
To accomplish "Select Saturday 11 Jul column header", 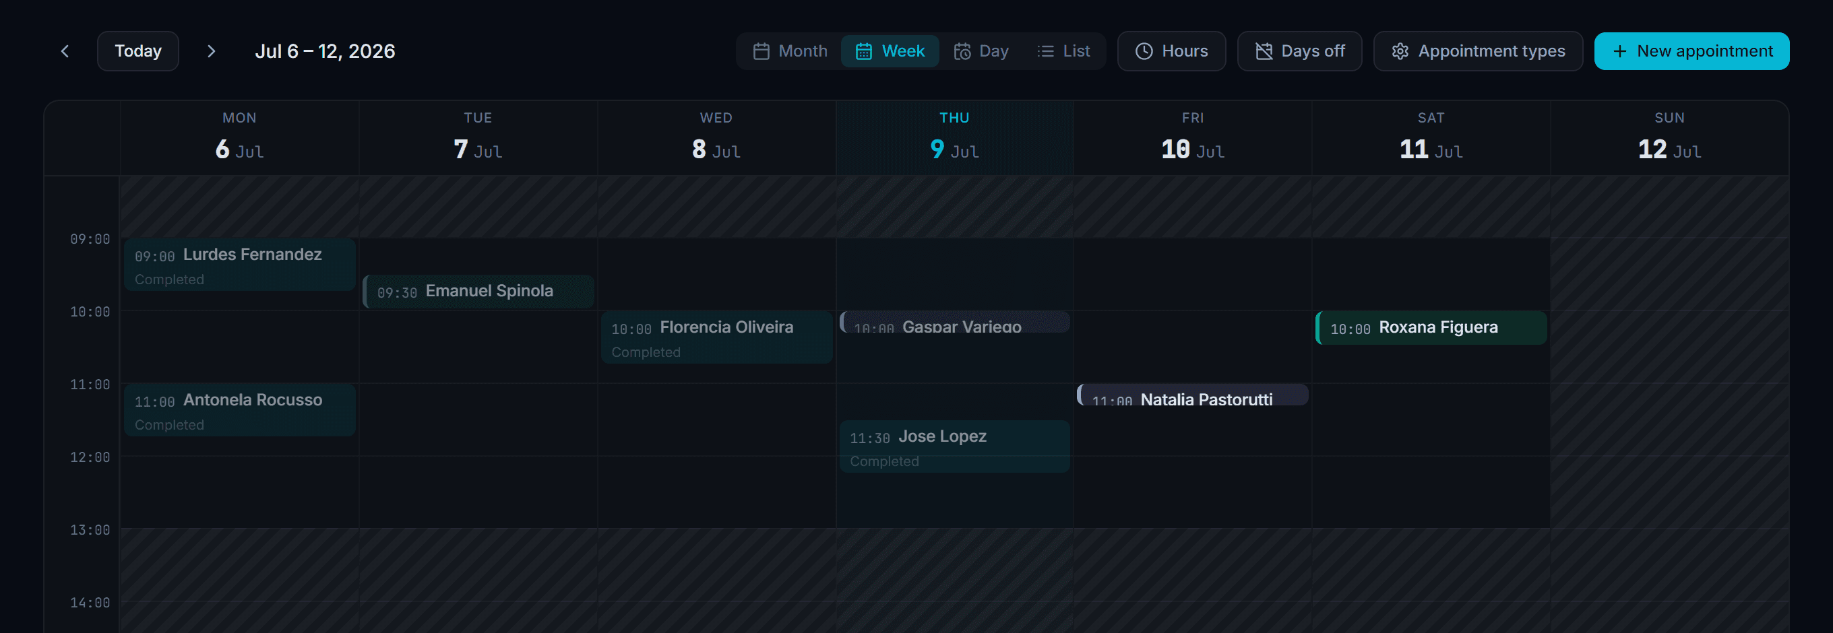I will tap(1431, 138).
